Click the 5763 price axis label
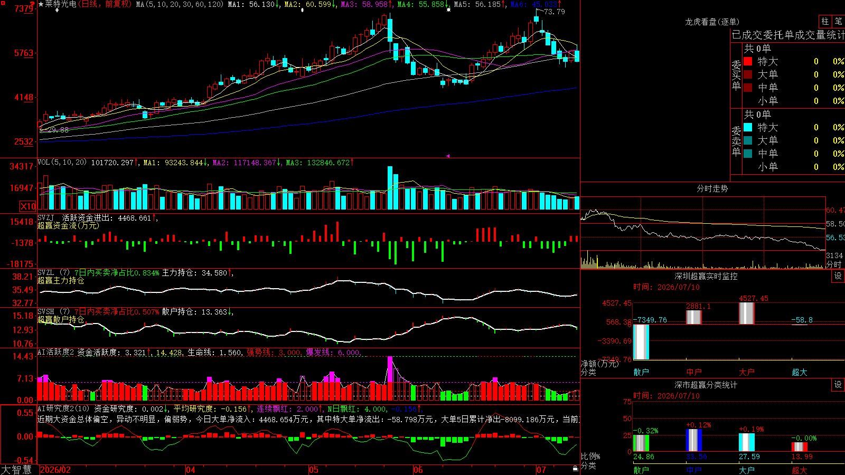This screenshot has width=845, height=475. [24, 53]
